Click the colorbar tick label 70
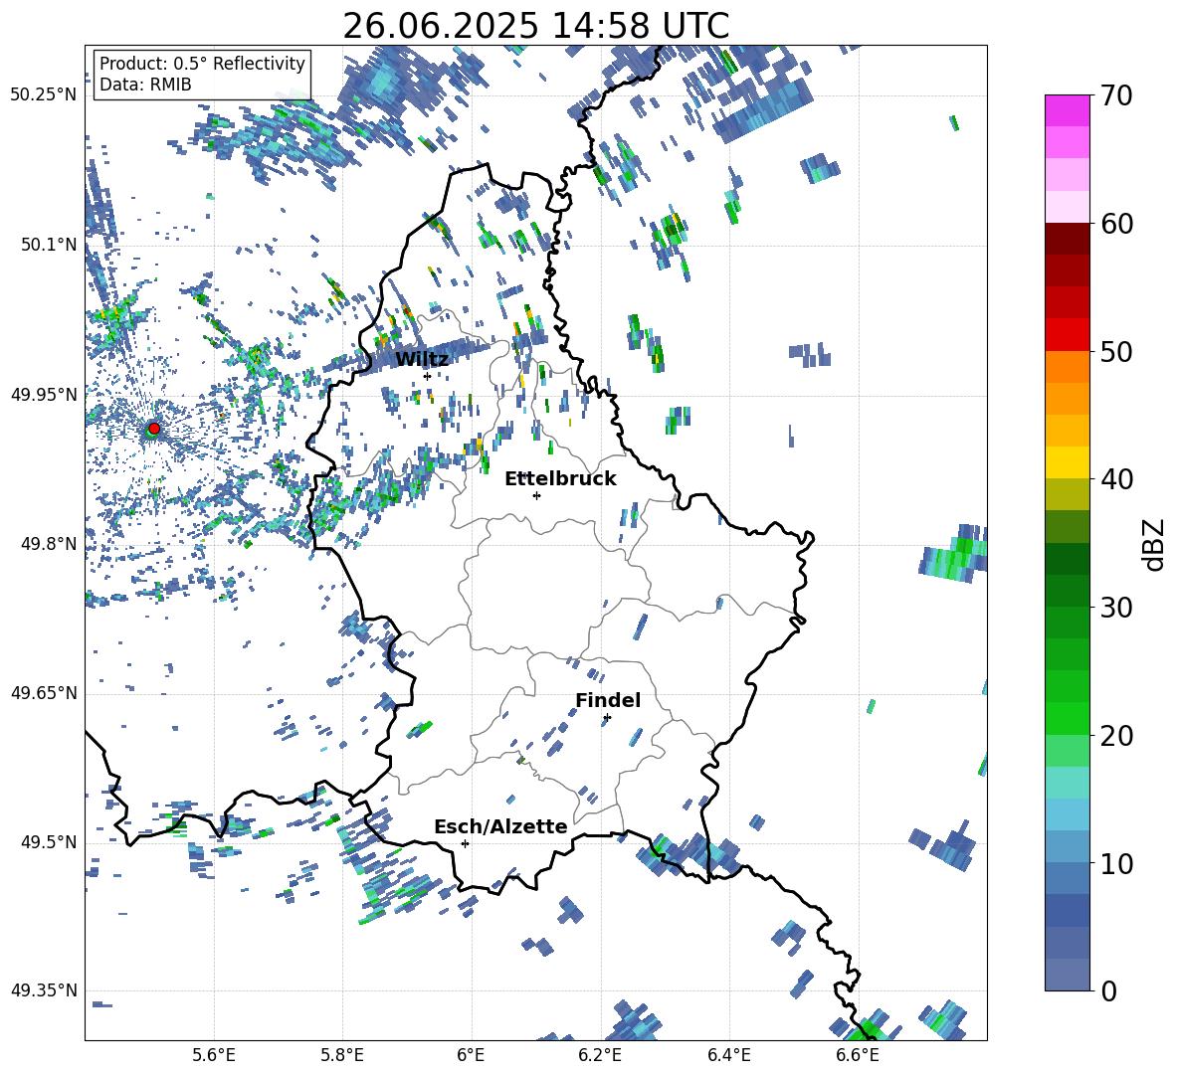The width and height of the screenshot is (1178, 1075). (x=1116, y=96)
